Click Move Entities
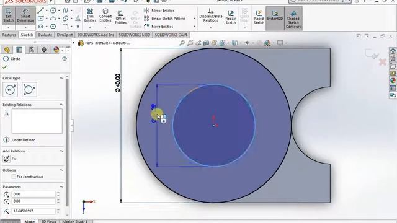 tap(159, 26)
